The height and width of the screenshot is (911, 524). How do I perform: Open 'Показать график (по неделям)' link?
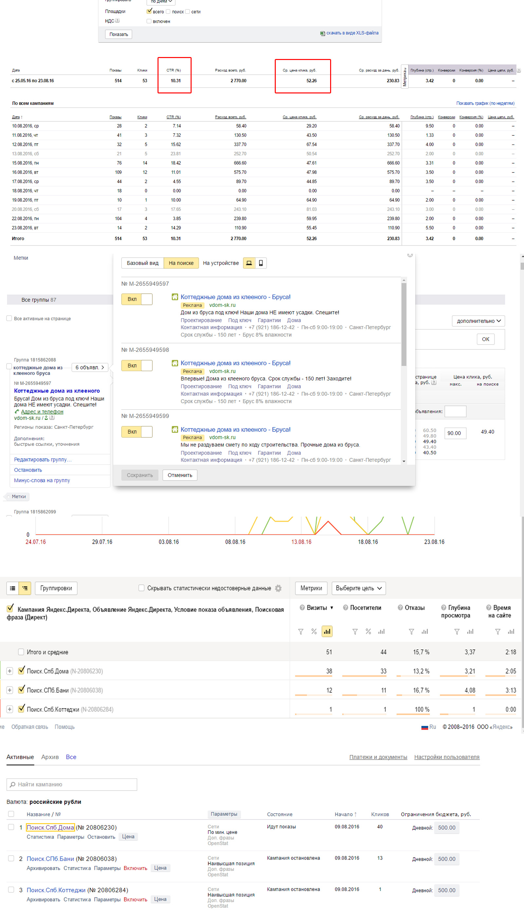[x=485, y=103]
